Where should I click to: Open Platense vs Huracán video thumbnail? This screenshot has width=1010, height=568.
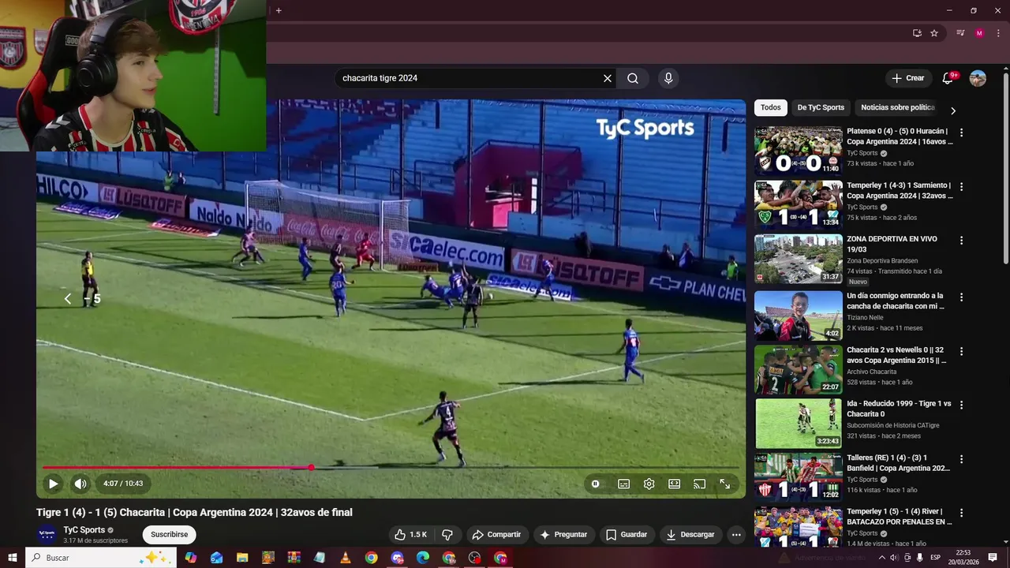click(799, 151)
